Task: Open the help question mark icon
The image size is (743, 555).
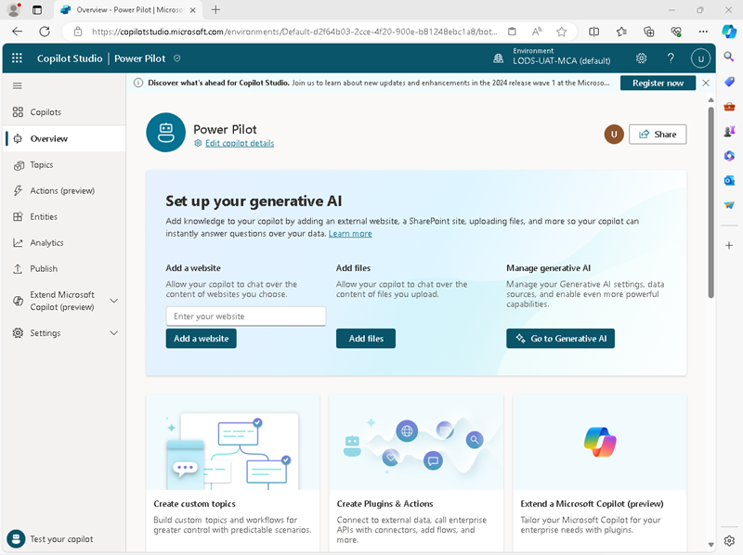Action: pyautogui.click(x=671, y=58)
